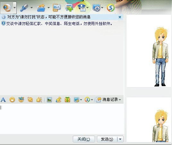The width and height of the screenshot is (172, 145).
Task: Open remote assistance application icon
Action: (96, 8)
